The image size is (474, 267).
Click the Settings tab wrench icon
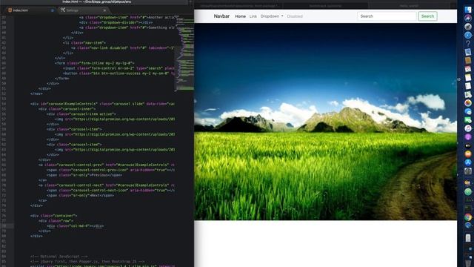click(x=62, y=10)
